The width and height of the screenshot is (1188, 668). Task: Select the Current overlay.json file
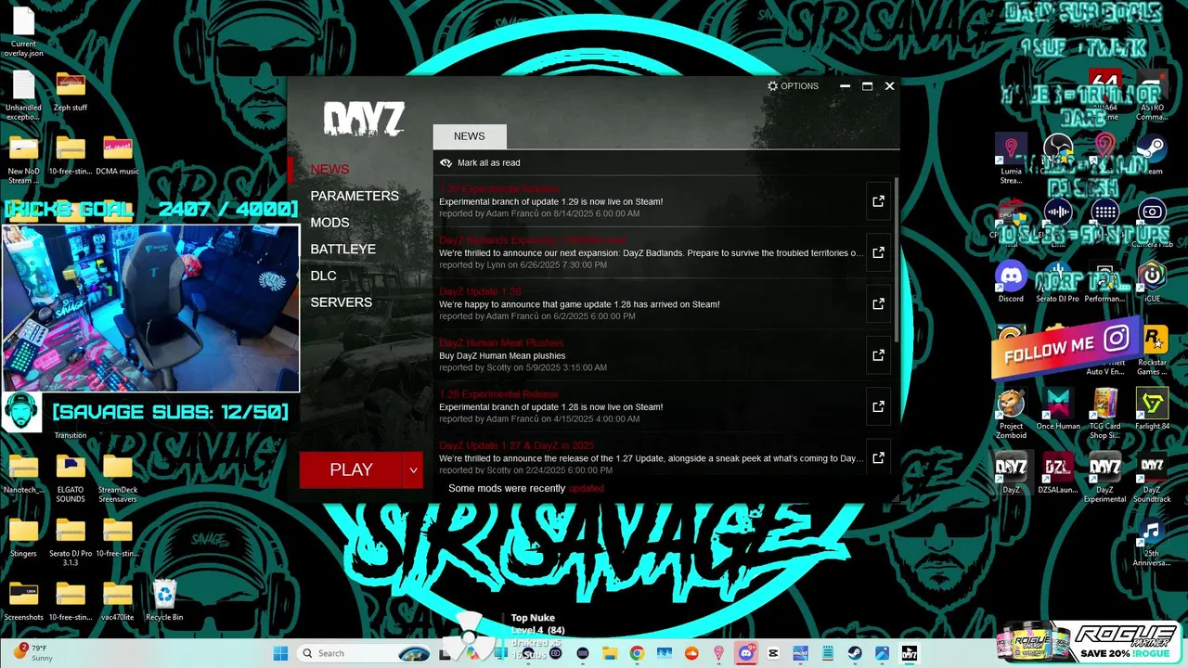23,30
